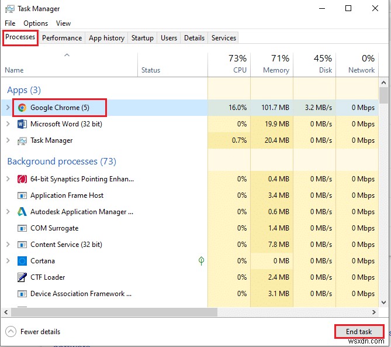Click the Autodesk Application Manager icon
The width and height of the screenshot is (391, 347).
[x=22, y=212]
